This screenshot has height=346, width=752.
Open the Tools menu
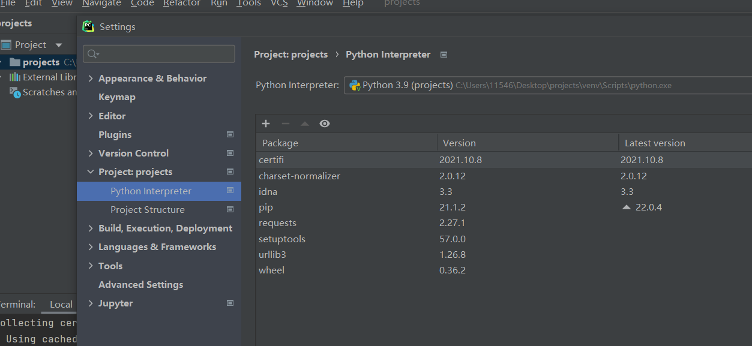[248, 3]
